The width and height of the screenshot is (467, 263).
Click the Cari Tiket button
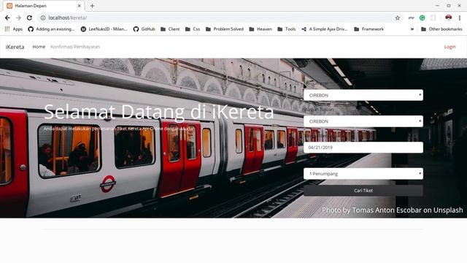(x=363, y=190)
